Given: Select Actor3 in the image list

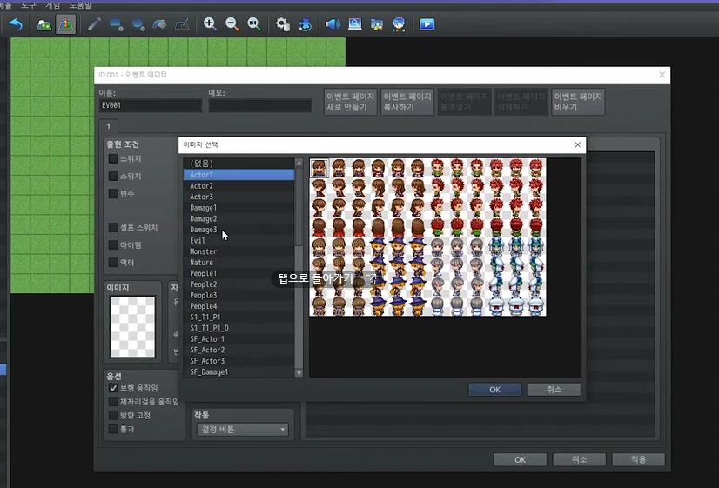Looking at the screenshot, I should point(239,197).
